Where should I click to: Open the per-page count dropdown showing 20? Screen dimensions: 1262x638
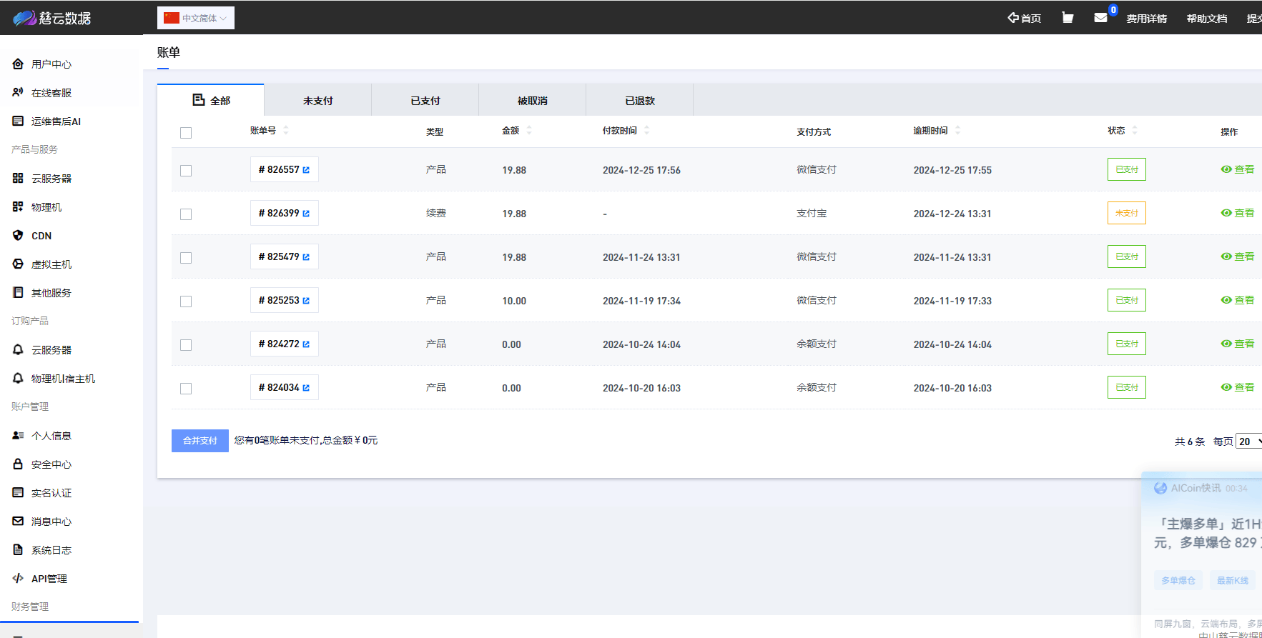(x=1249, y=442)
